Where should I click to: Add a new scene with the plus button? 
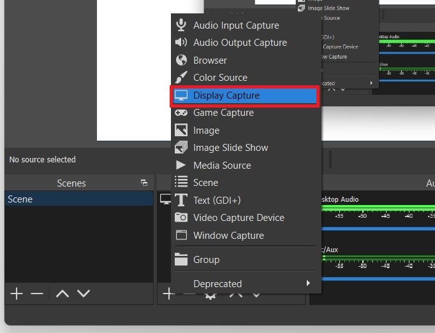(17, 294)
